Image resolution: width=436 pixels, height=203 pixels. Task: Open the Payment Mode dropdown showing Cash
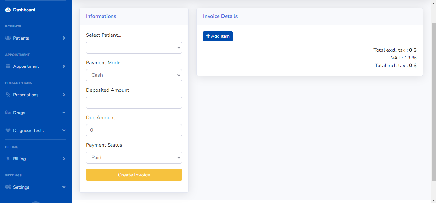point(134,75)
